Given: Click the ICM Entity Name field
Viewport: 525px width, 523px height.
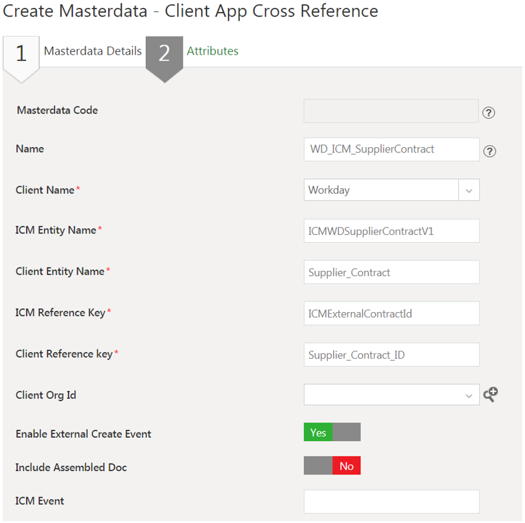Looking at the screenshot, I should click(x=391, y=231).
